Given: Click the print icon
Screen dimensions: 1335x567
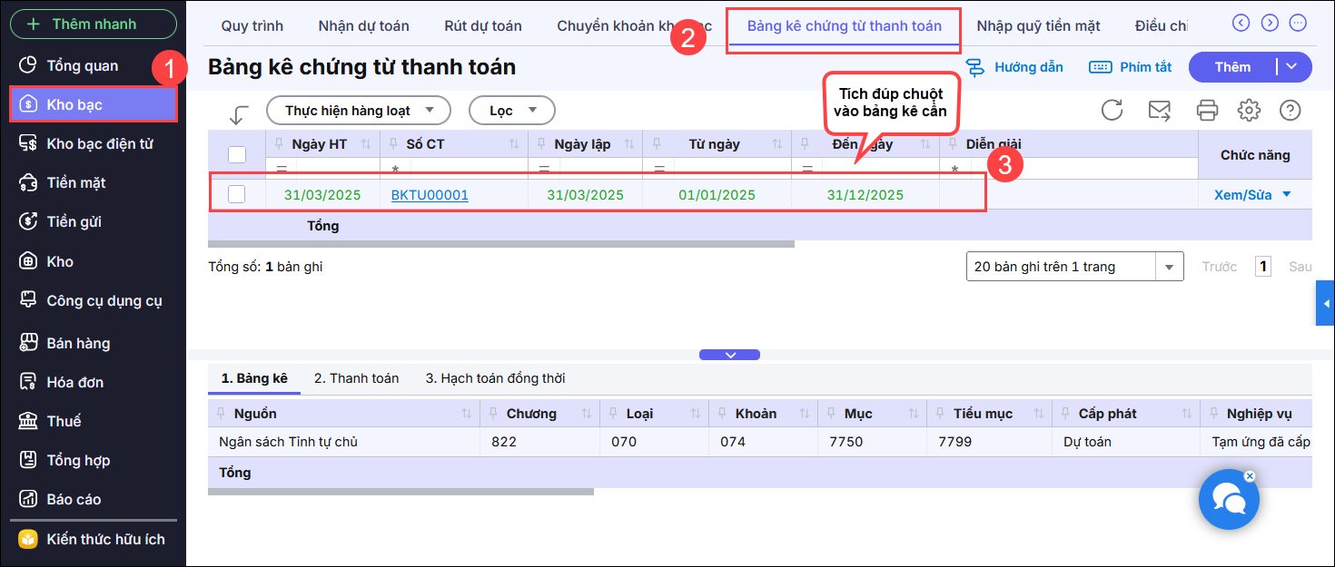Looking at the screenshot, I should pos(1207,111).
